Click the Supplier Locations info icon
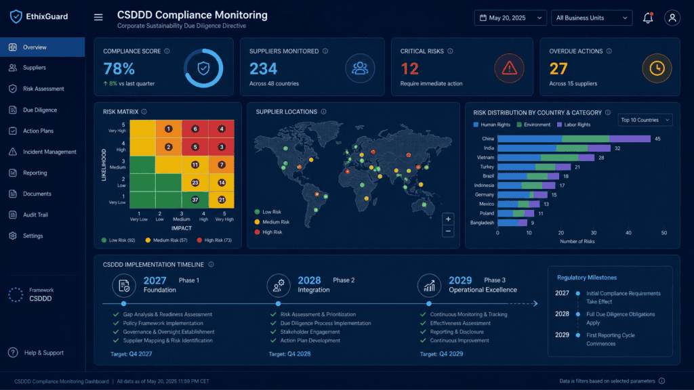 (x=323, y=112)
